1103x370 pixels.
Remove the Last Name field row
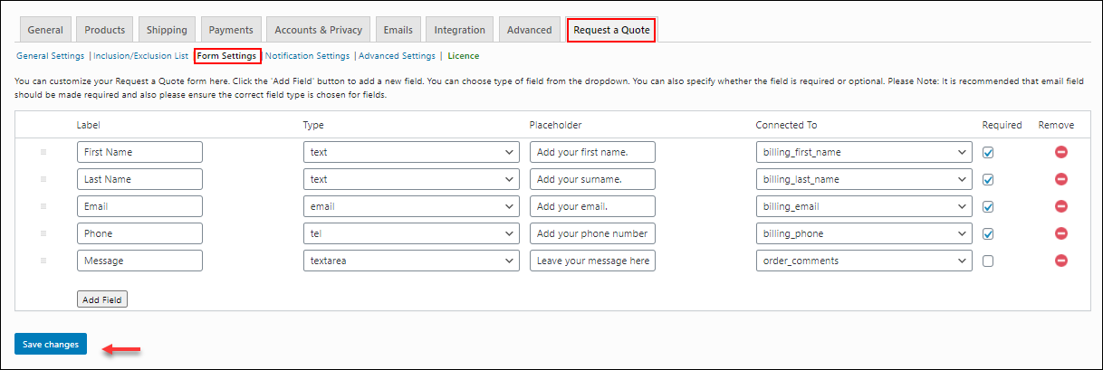[1061, 179]
